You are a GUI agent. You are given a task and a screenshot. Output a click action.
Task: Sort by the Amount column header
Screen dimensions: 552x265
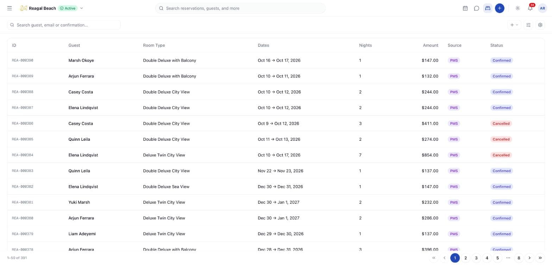431,45
